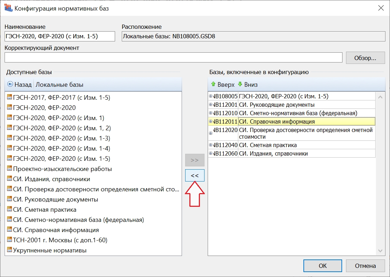
Task: Click the Наименование text field
Action: click(60, 36)
